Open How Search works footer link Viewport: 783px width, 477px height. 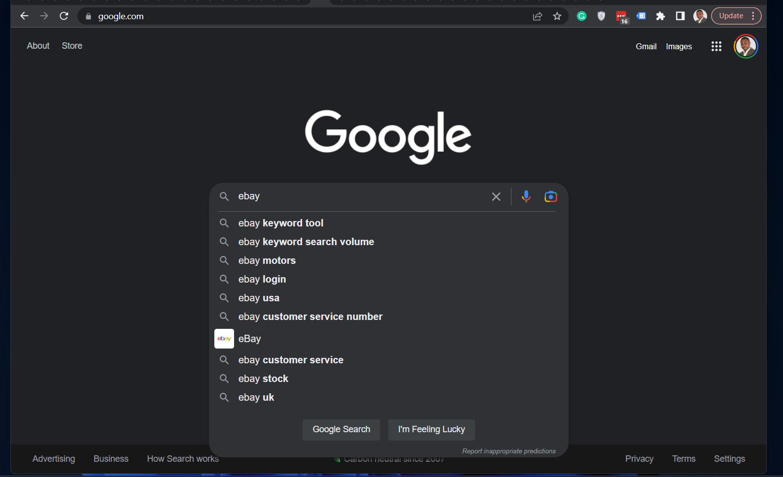click(x=183, y=459)
